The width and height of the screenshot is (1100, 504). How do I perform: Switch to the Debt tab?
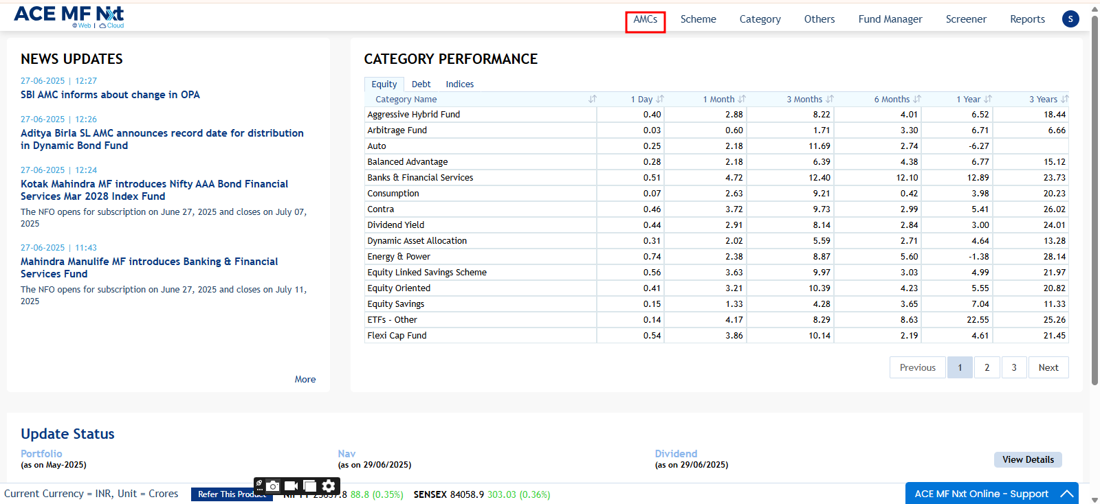coord(421,84)
